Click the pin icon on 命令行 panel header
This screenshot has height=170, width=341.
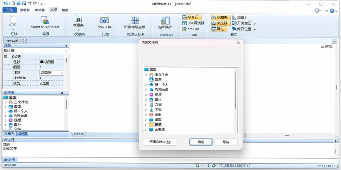335,141
